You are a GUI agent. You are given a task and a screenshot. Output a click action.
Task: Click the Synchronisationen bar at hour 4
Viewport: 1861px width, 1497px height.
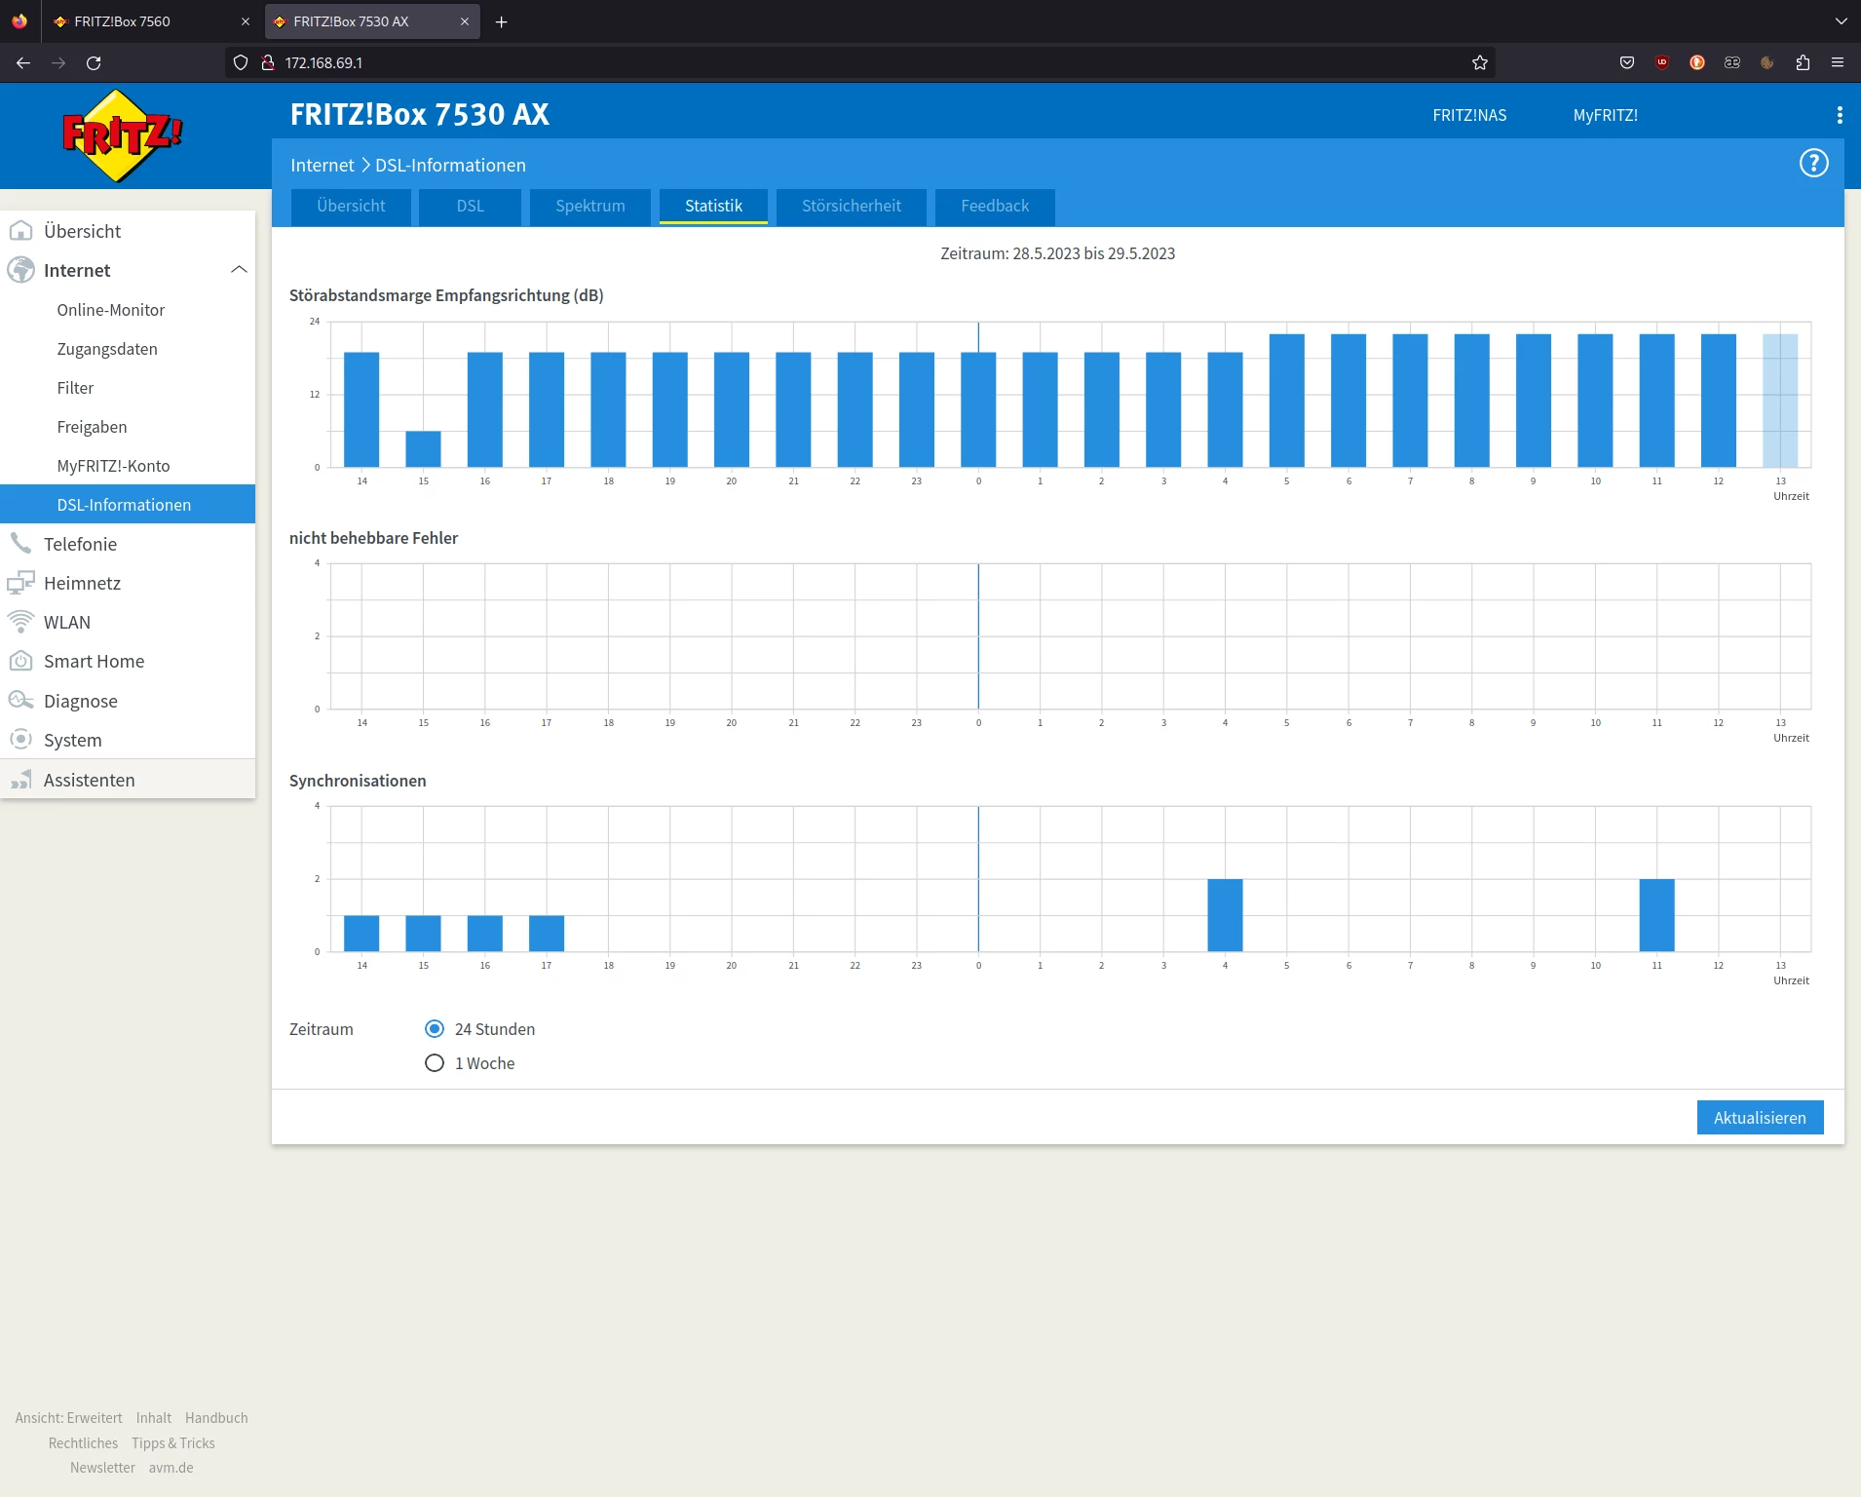(1225, 915)
